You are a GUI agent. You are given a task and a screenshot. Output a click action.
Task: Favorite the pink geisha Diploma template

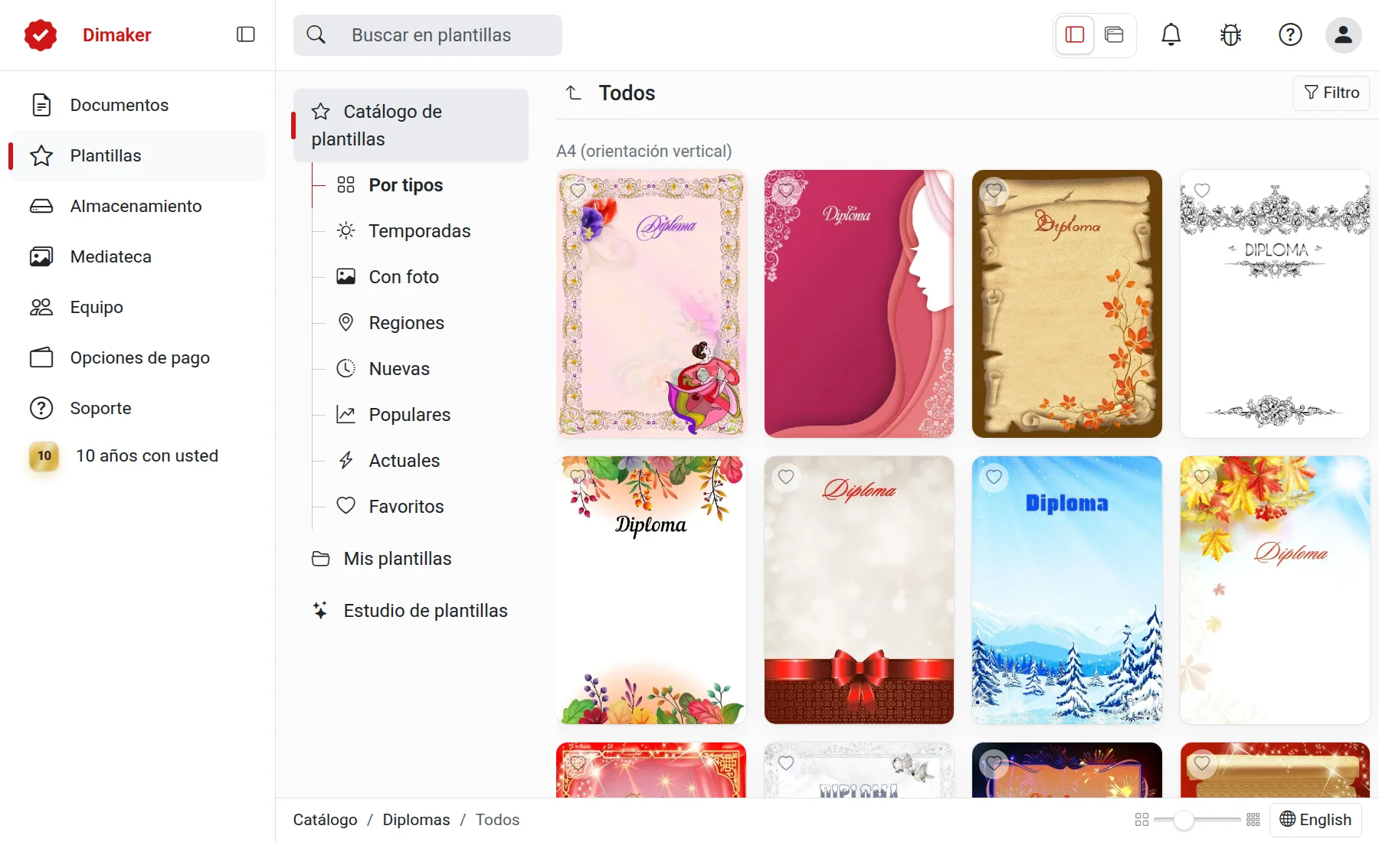pyautogui.click(x=578, y=190)
